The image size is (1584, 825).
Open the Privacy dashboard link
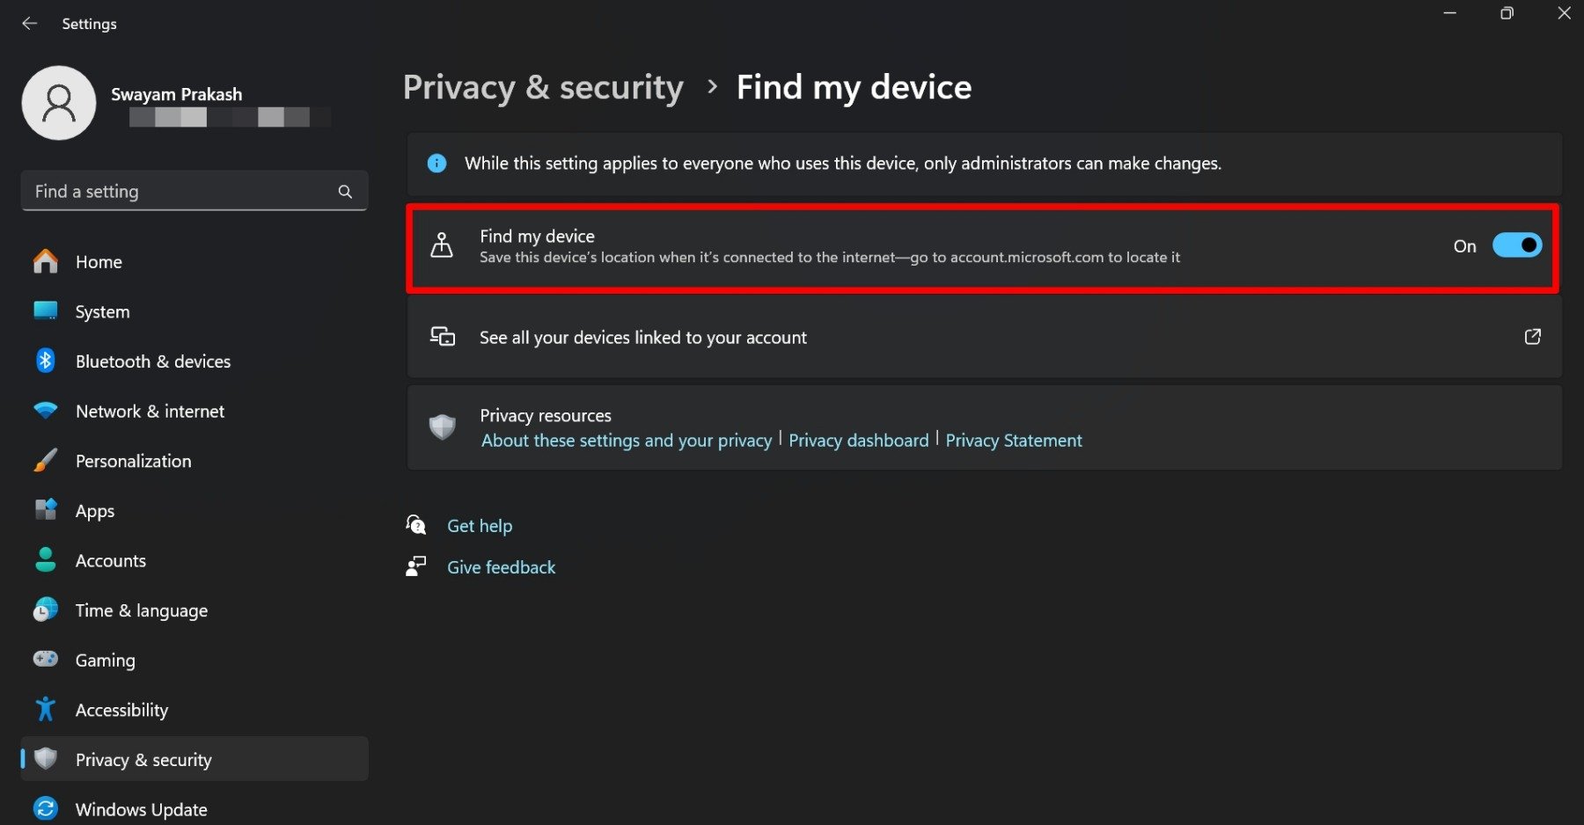[858, 440]
